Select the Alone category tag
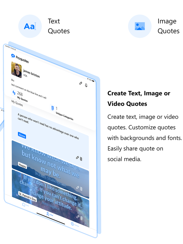This screenshot has width=183, height=244. (22, 136)
